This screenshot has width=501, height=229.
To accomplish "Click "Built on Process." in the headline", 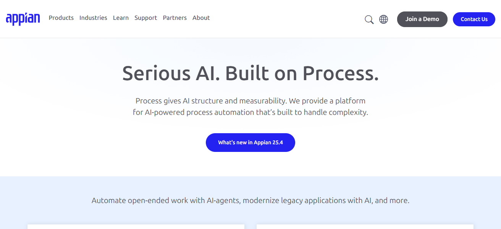I will [x=302, y=73].
